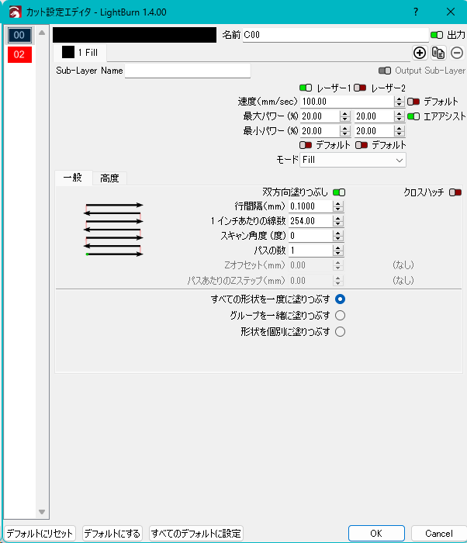
Task: Click the 行間隔 field showing 0.1000
Action: point(310,206)
